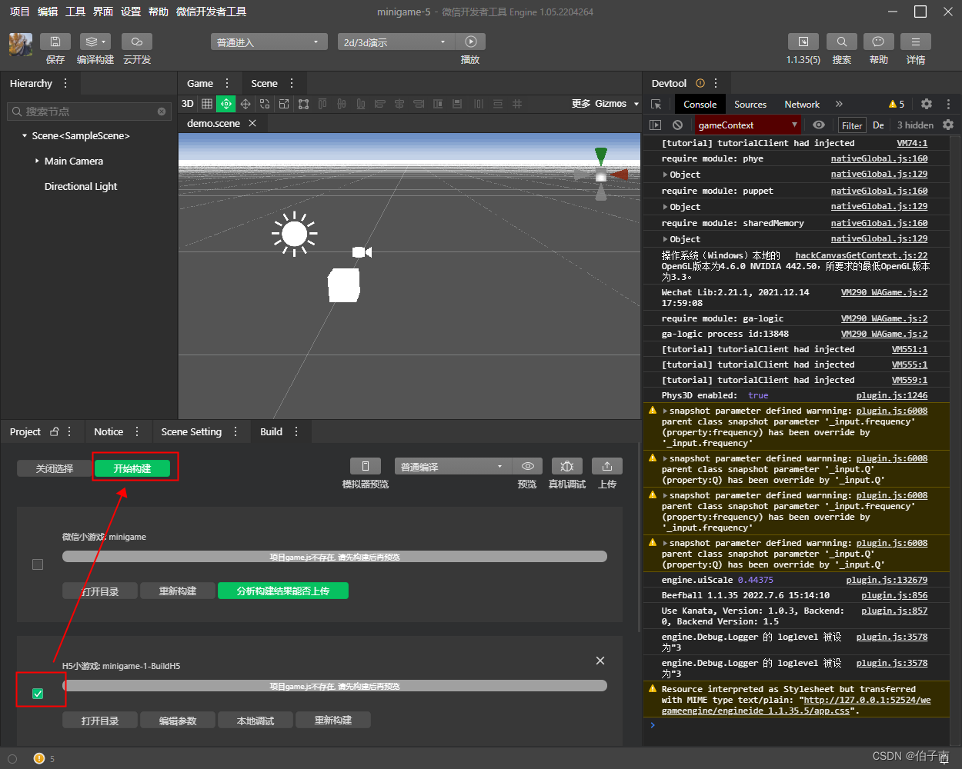
Task: Click the 1.1.35(5) version icon
Action: 803,42
